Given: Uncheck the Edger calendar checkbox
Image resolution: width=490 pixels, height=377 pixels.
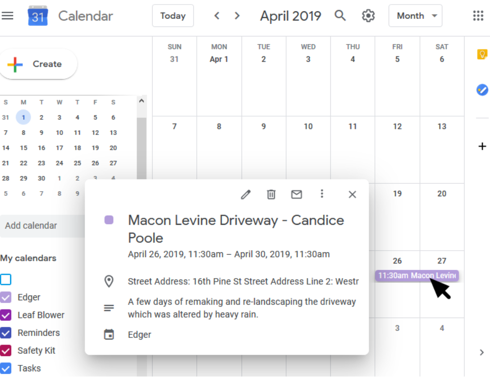Looking at the screenshot, I should point(6,297).
